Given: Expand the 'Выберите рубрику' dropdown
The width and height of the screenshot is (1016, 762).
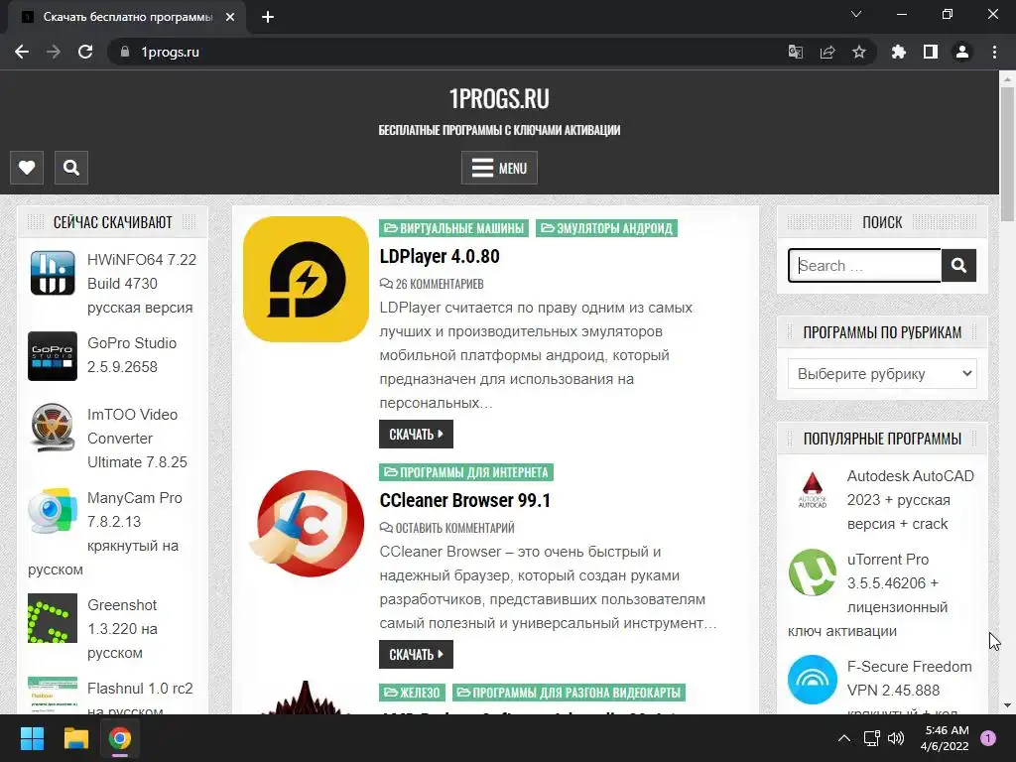Looking at the screenshot, I should click(882, 373).
